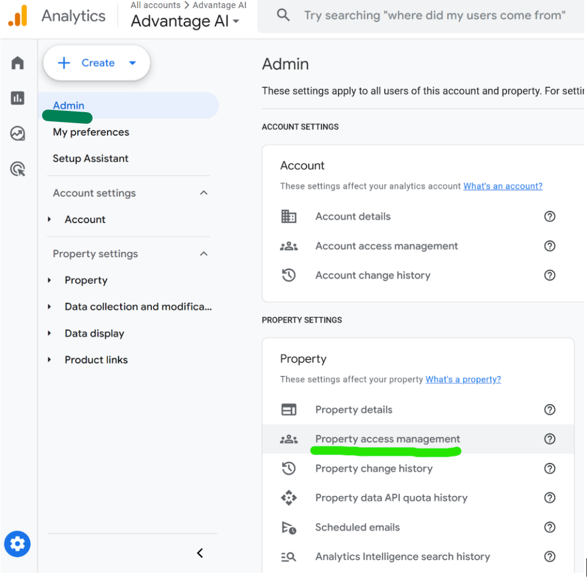This screenshot has height=578, width=587.
Task: Expand the Product links tree item
Action: (50, 360)
